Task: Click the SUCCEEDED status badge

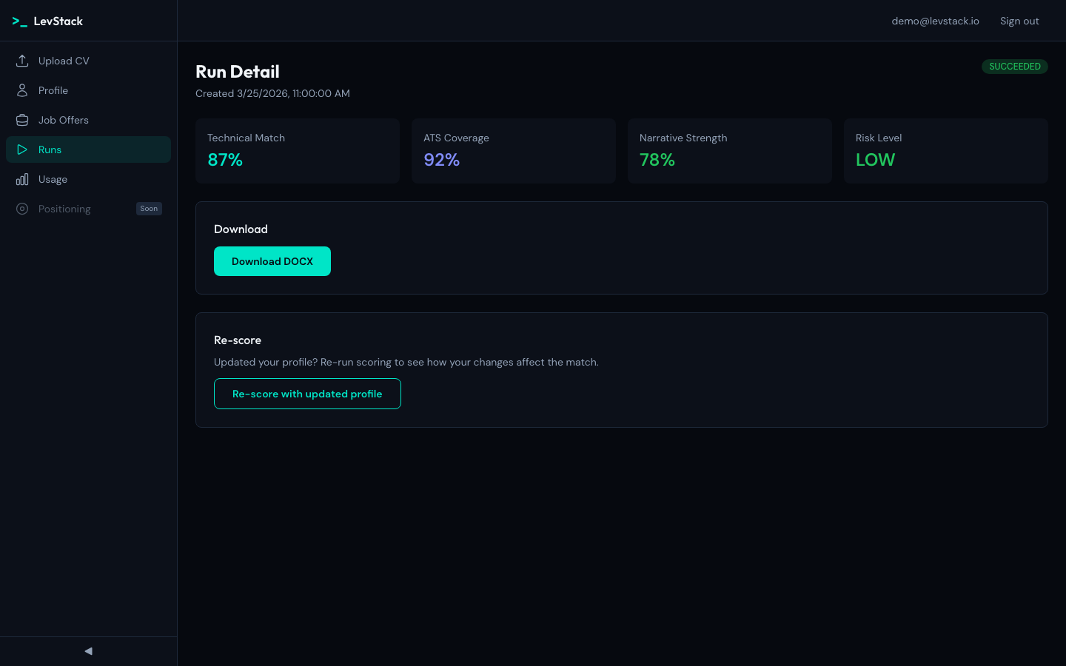Action: (x=1015, y=67)
